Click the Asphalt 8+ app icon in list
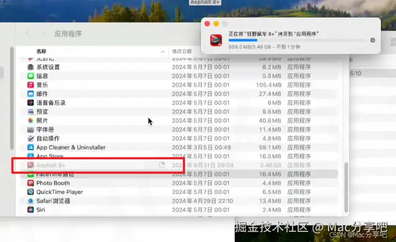This screenshot has height=242, width=396. [x=30, y=165]
